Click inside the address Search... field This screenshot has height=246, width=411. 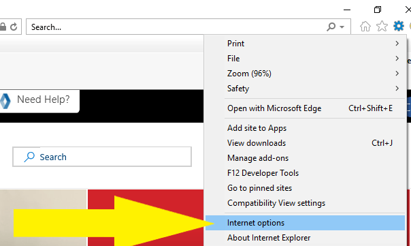176,27
